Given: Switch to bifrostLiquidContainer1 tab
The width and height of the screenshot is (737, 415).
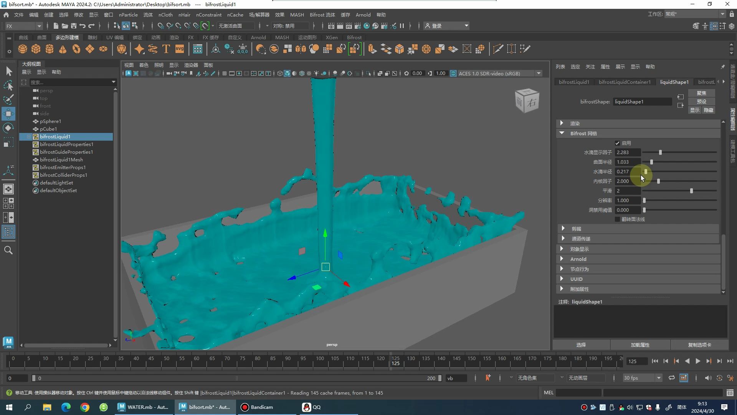Looking at the screenshot, I should click(x=624, y=82).
